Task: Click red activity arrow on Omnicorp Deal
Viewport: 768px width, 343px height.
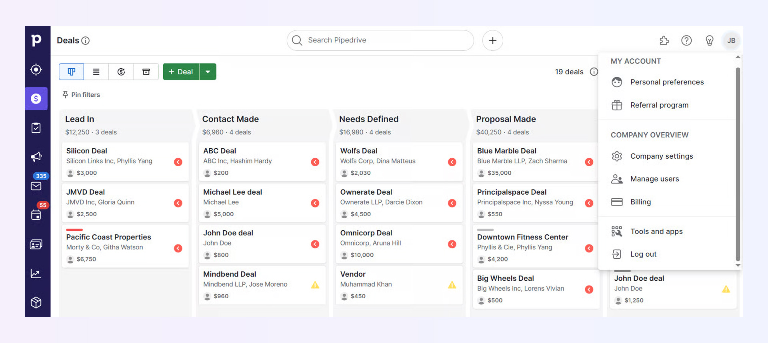Action: [452, 244]
